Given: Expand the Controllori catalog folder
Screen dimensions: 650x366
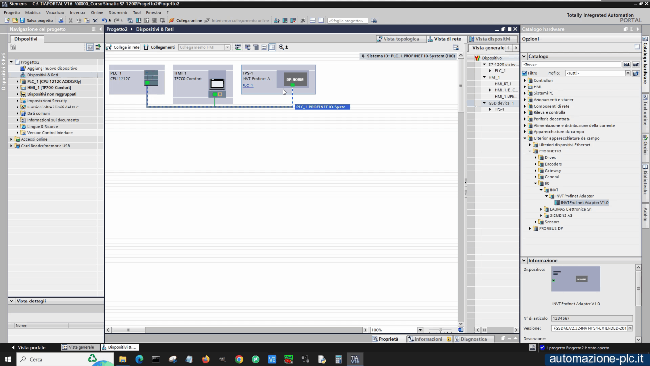Looking at the screenshot, I should click(525, 80).
